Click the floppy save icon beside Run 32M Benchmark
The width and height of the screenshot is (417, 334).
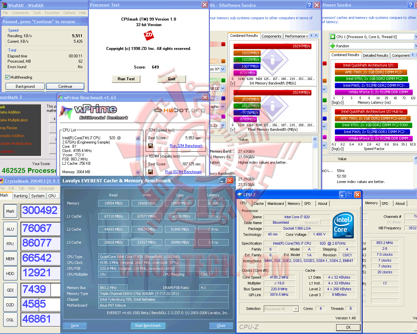click(151, 146)
